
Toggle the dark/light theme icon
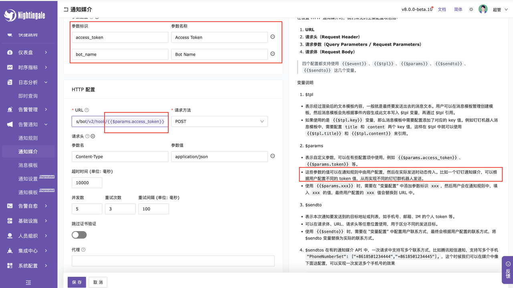(x=471, y=9)
